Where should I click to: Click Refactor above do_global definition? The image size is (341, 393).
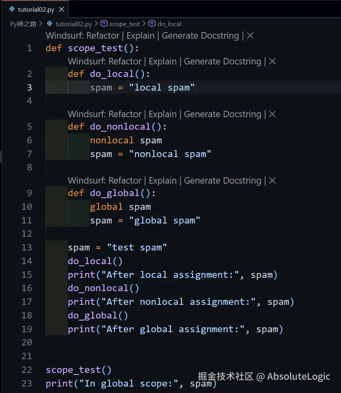pyautogui.click(x=125, y=180)
